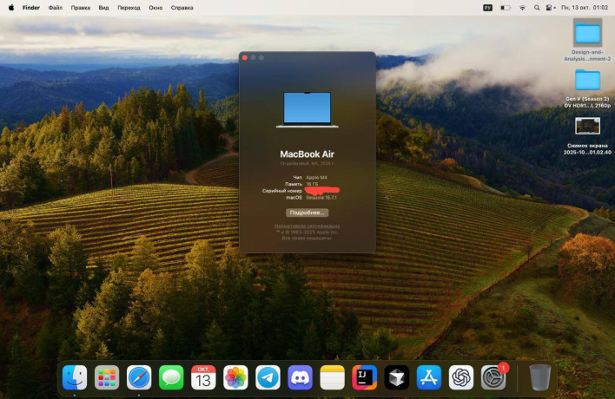Viewport: 615px width, 399px height.
Task: Launch Safari browser from the dock
Action: (x=139, y=377)
